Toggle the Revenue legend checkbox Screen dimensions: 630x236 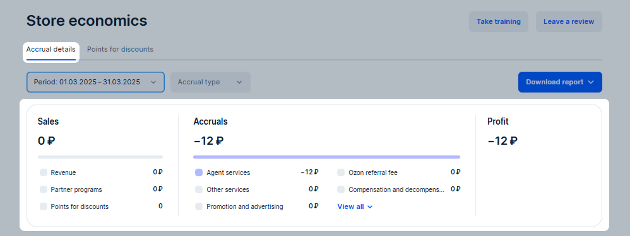44,172
